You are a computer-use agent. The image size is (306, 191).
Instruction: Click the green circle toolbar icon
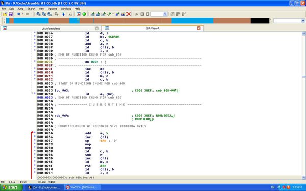[84, 14]
